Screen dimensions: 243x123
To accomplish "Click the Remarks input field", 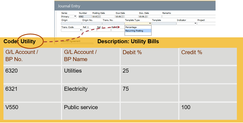I will (x=189, y=17).
